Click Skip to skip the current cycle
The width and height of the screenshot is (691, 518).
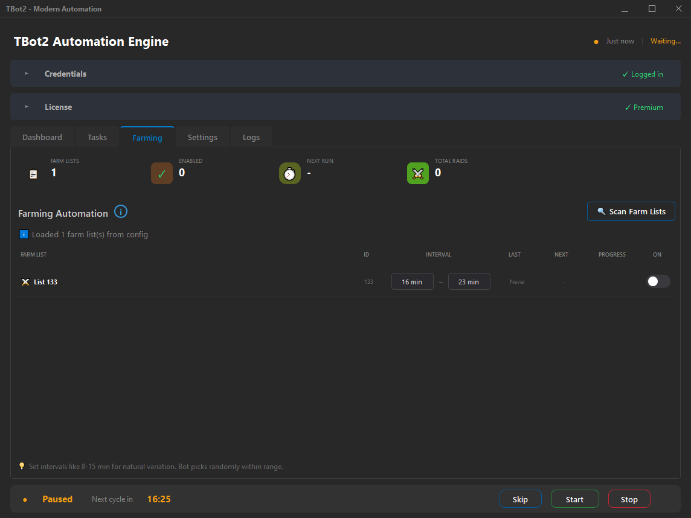(520, 499)
